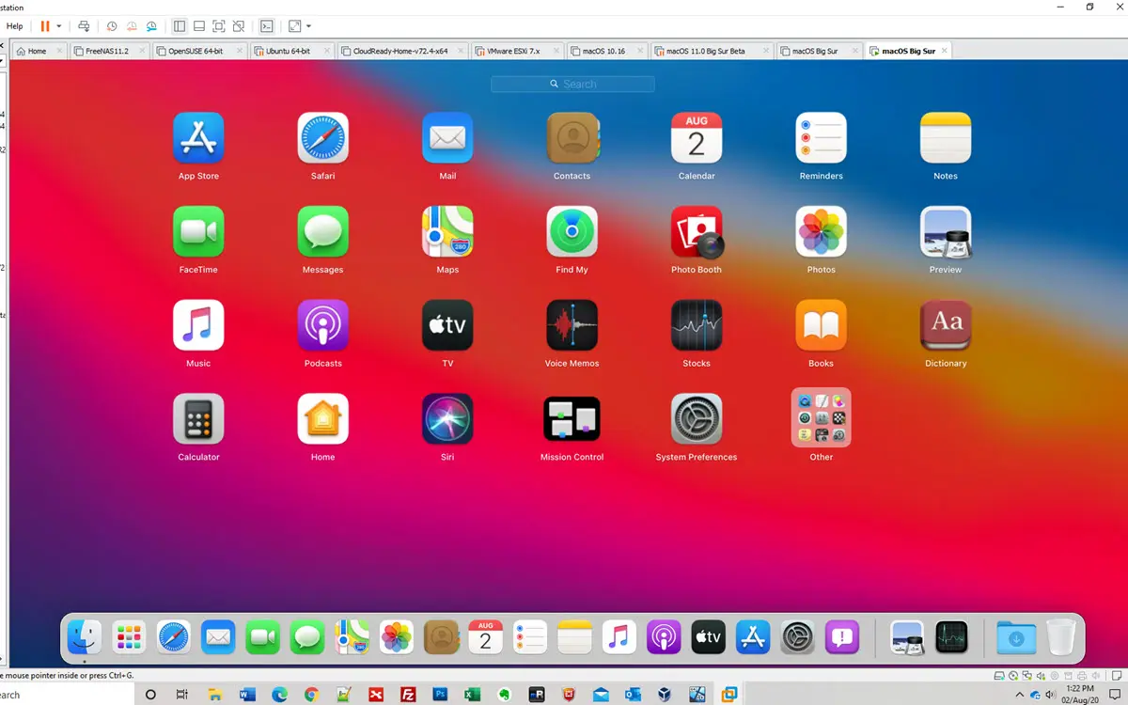Switch to the Home tab
The width and height of the screenshot is (1128, 705).
[39, 51]
